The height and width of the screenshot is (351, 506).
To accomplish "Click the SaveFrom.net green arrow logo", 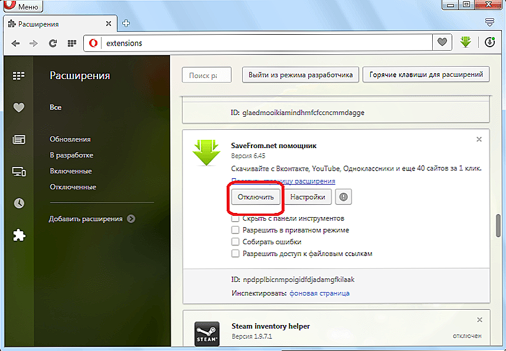I will click(x=206, y=153).
